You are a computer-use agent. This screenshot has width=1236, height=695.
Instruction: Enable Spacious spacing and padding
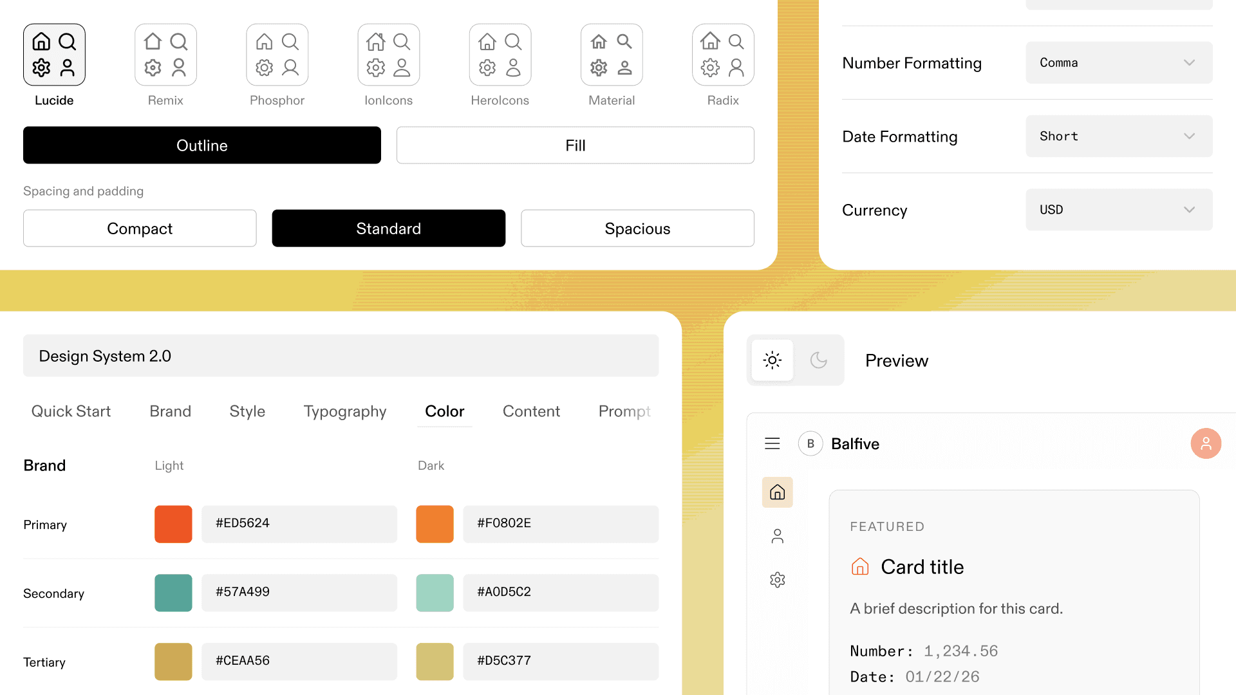(637, 228)
